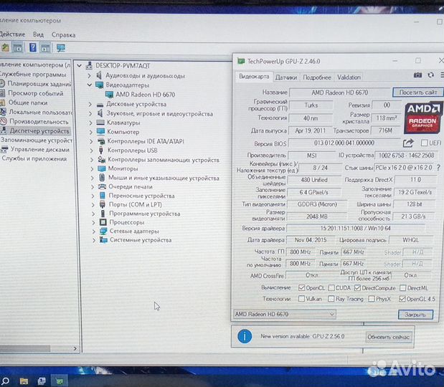Switch to the Validation tab

349,77
